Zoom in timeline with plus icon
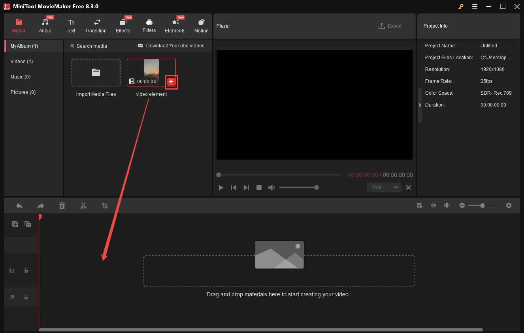This screenshot has height=333, width=524. (509, 205)
